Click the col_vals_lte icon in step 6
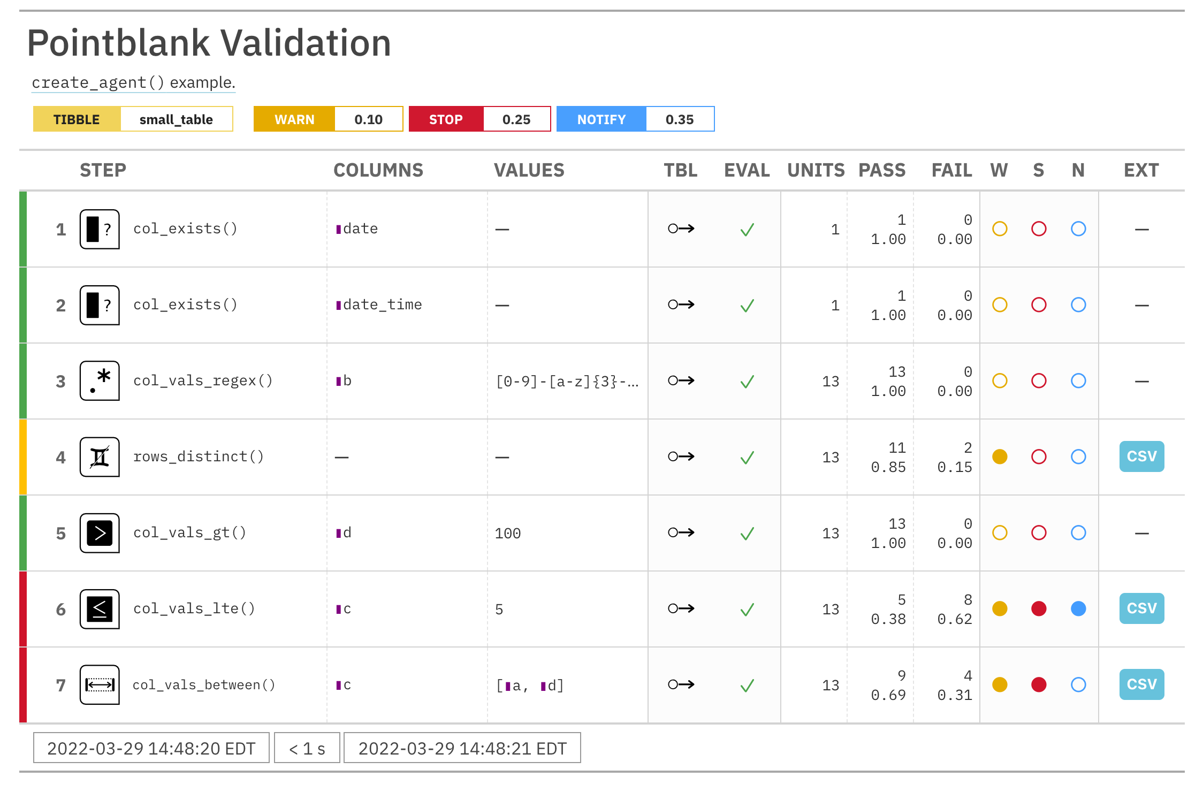This screenshot has height=792, width=1203. pyautogui.click(x=100, y=609)
